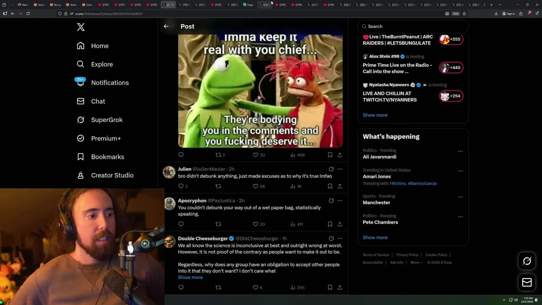542x305 pixels.
Task: Open the floating Grok button
Action: click(x=527, y=261)
